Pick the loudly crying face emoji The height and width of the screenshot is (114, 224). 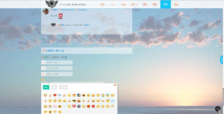click(x=103, y=95)
